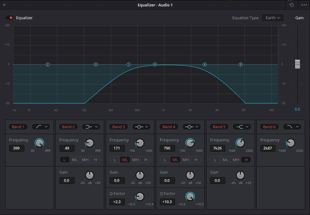Toggle Band 1 on or off
The width and height of the screenshot is (310, 215).
coord(18,127)
